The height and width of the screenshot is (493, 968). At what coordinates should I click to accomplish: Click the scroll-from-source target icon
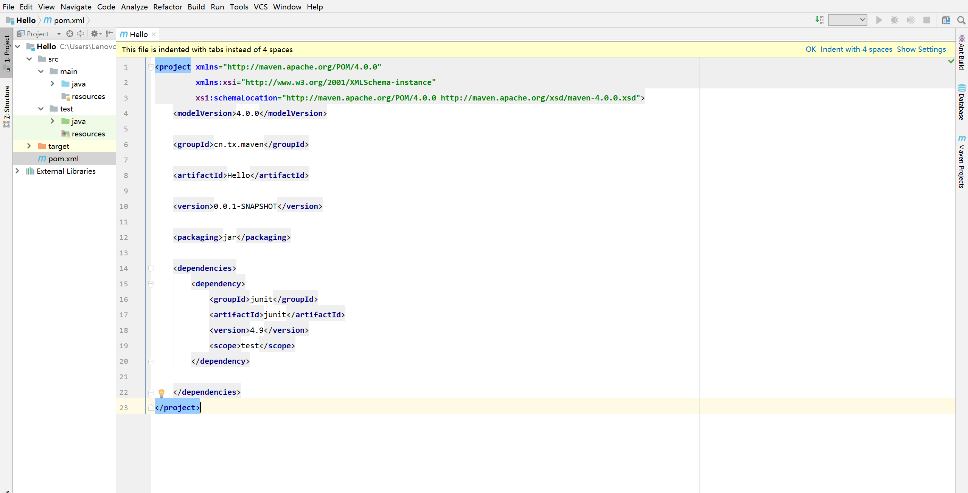point(70,34)
